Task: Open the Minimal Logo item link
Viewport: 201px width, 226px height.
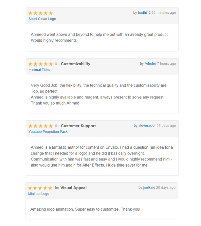Action: pos(39,194)
